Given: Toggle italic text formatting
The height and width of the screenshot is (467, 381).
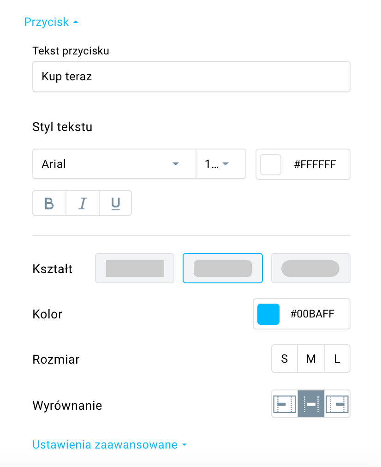Looking at the screenshot, I should [83, 203].
